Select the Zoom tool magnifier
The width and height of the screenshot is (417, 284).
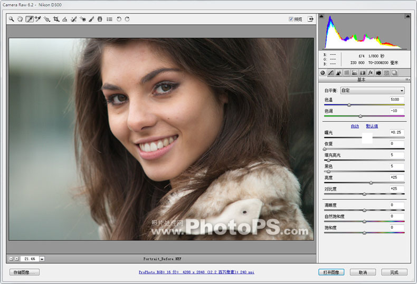pyautogui.click(x=11, y=19)
